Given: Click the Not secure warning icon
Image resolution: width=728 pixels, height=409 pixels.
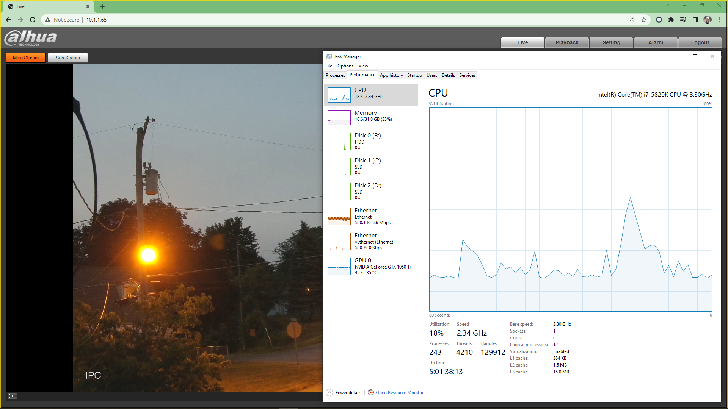Looking at the screenshot, I should 48,20.
